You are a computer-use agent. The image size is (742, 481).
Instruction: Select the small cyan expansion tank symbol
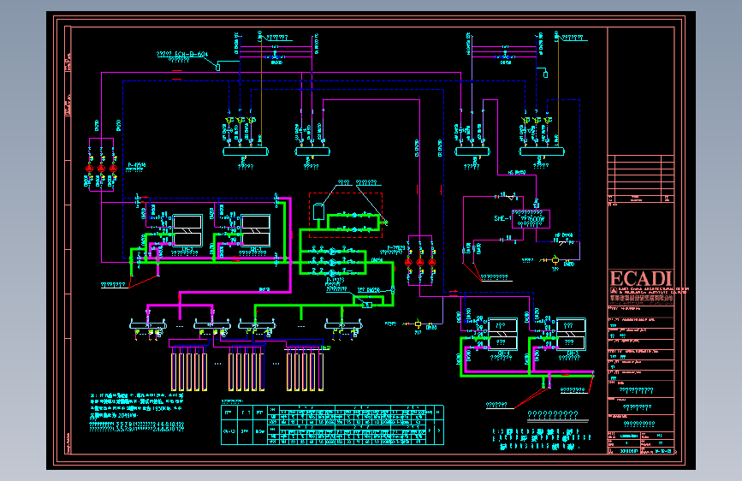(x=318, y=211)
